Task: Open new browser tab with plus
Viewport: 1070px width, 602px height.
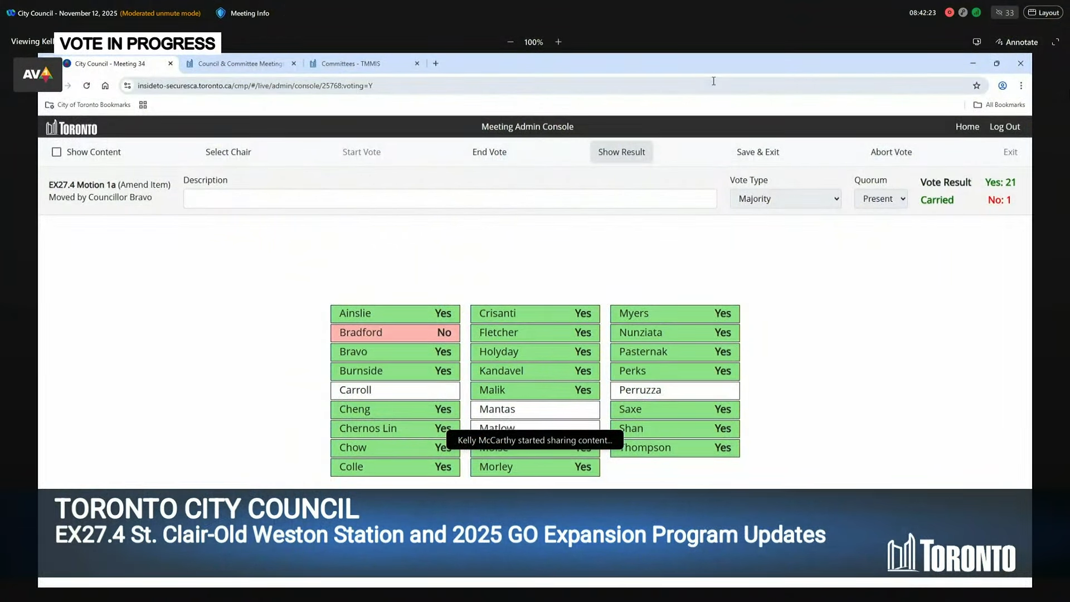Action: coord(436,64)
